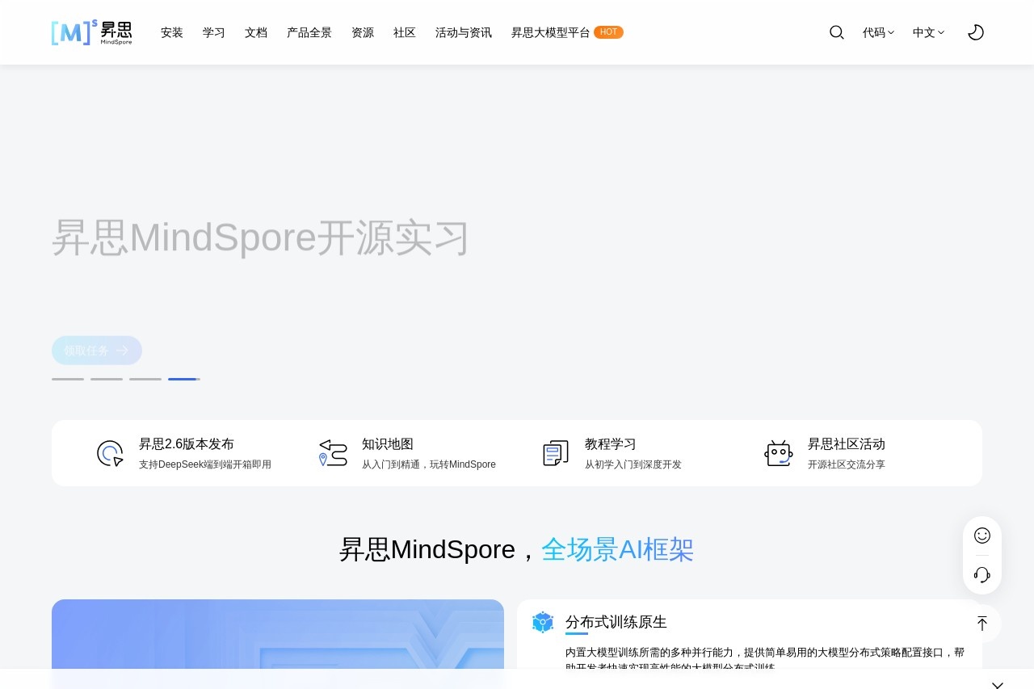This screenshot has width=1034, height=689.
Task: Open the 社区 navigation item
Action: tap(404, 32)
